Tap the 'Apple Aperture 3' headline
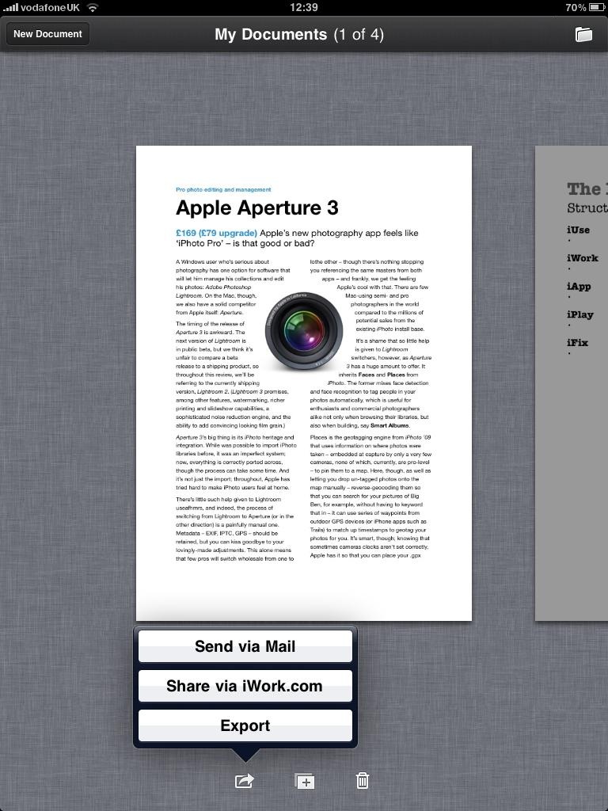This screenshot has width=608, height=811. tap(257, 208)
